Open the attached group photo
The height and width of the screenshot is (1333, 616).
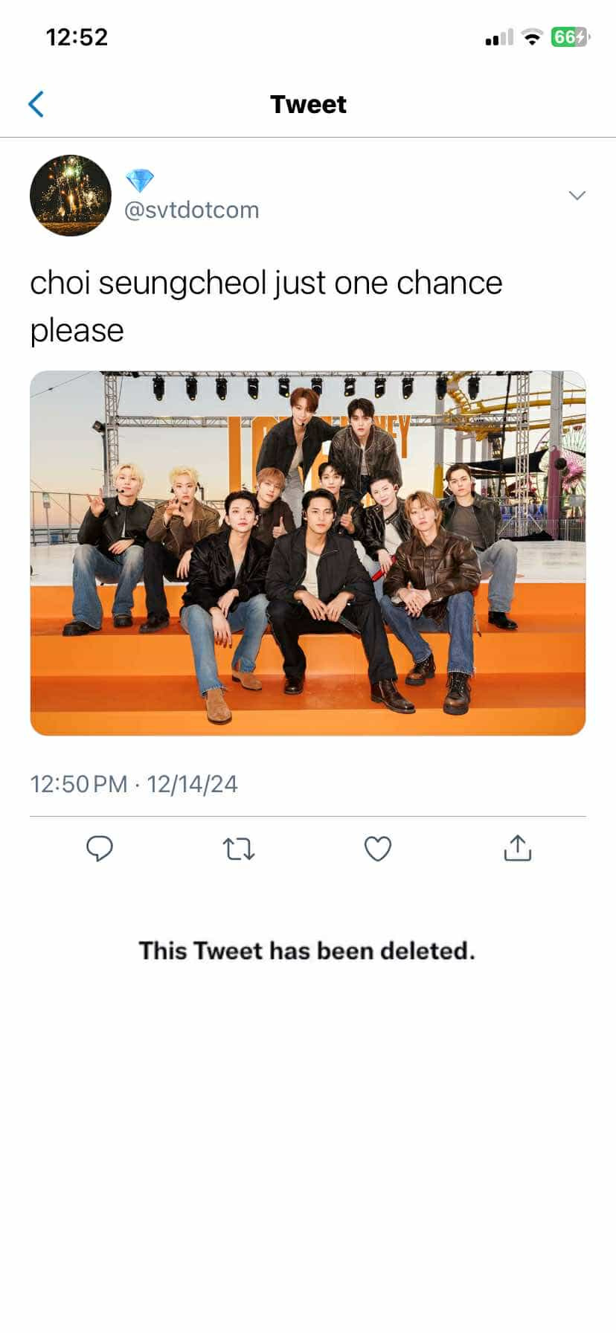coord(308,553)
